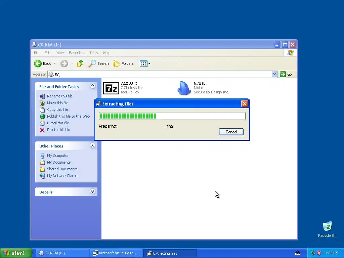Maximize the CDROM (E:) window
Viewport: 344px width, 258px height.
click(x=285, y=45)
